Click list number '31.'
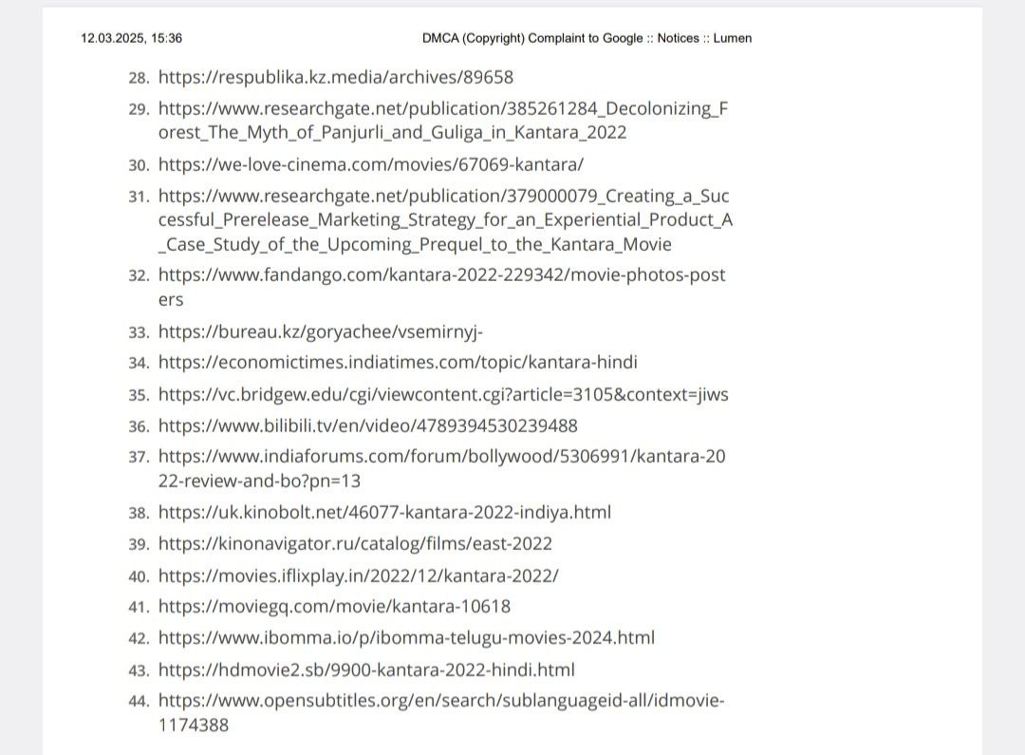This screenshot has height=755, width=1025. click(x=140, y=197)
